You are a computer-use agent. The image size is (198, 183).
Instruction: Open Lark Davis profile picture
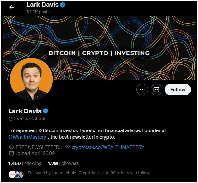31,79
